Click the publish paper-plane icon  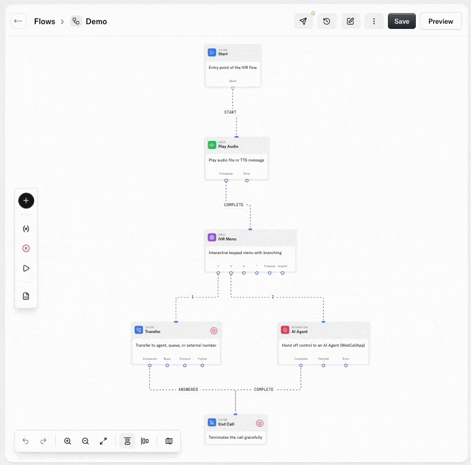pos(303,21)
